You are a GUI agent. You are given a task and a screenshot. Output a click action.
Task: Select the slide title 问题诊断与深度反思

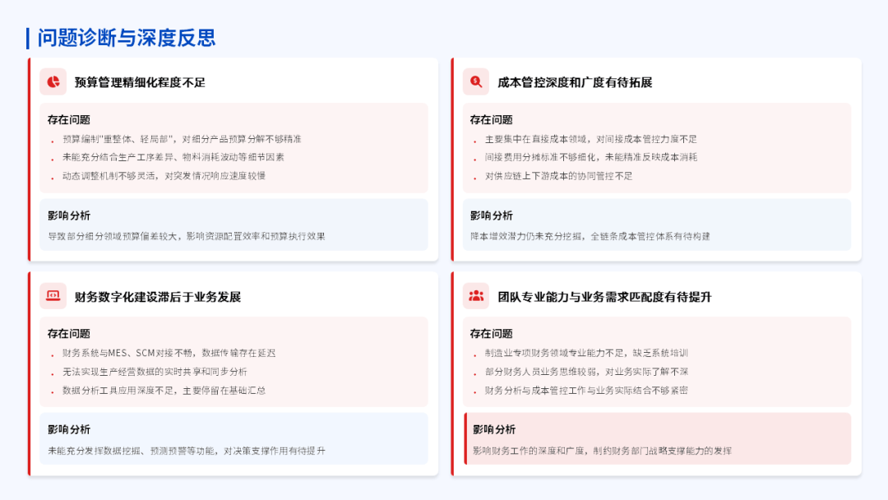click(127, 38)
